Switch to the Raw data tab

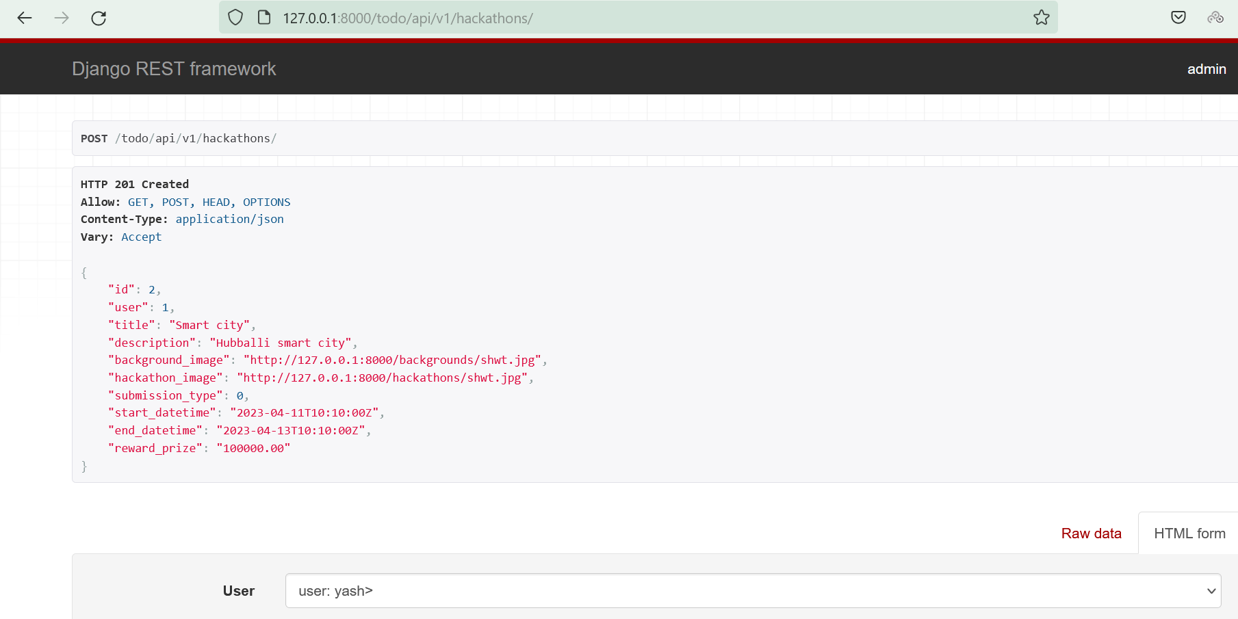[x=1091, y=533]
